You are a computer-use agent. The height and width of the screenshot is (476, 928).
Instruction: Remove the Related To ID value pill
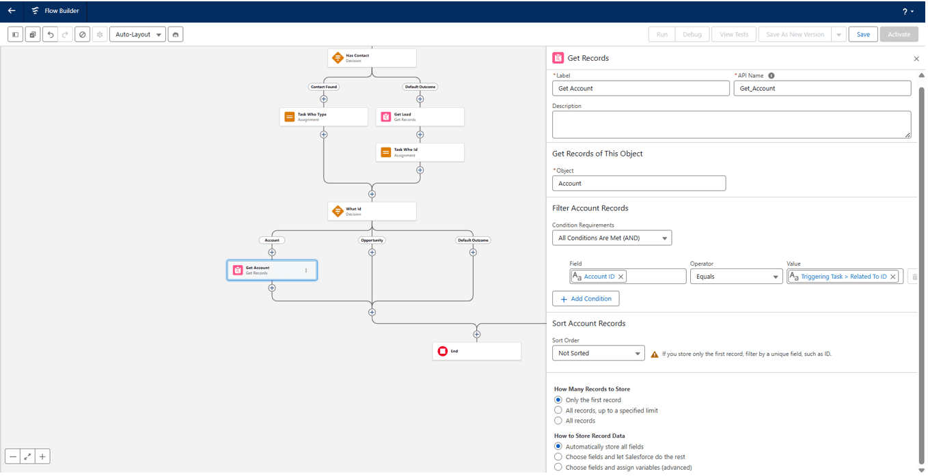[x=892, y=277]
